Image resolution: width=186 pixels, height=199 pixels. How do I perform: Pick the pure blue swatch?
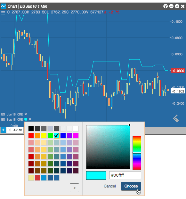(63, 136)
